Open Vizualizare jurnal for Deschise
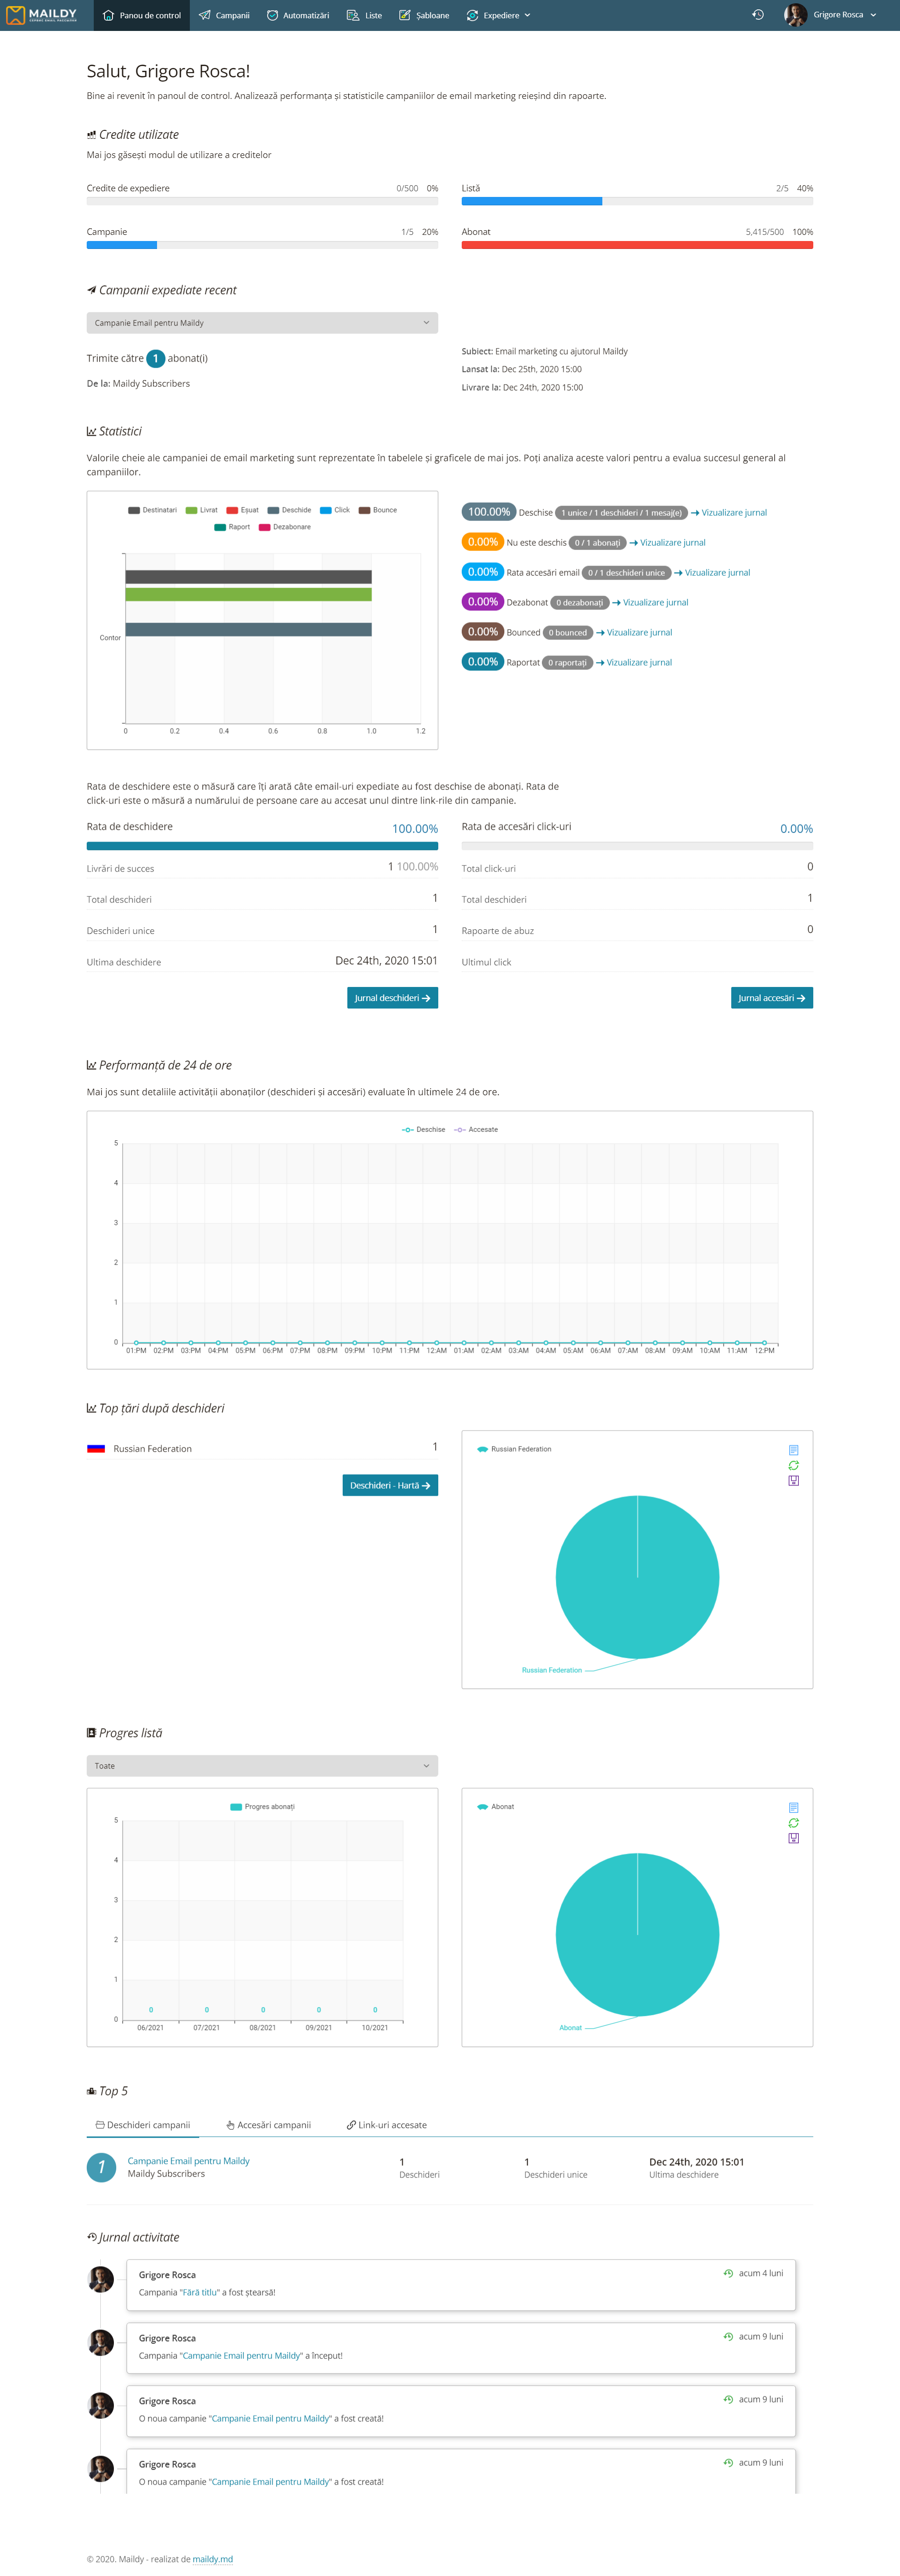The height and width of the screenshot is (2576, 900). 729,513
